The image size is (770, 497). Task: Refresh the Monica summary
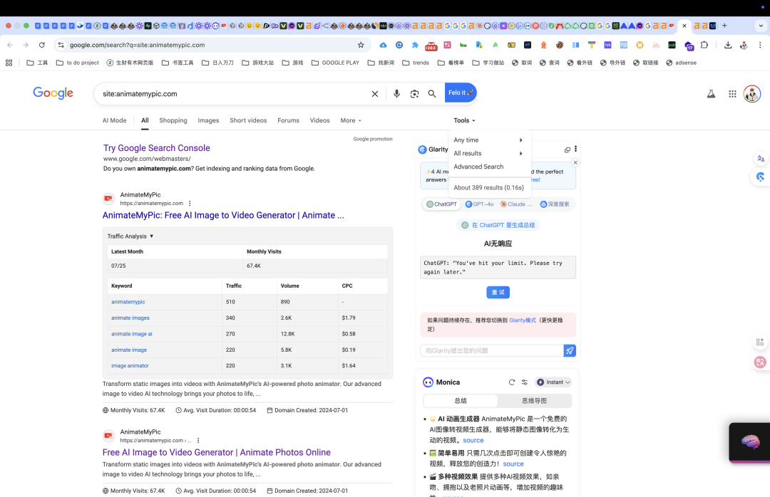[x=512, y=382]
